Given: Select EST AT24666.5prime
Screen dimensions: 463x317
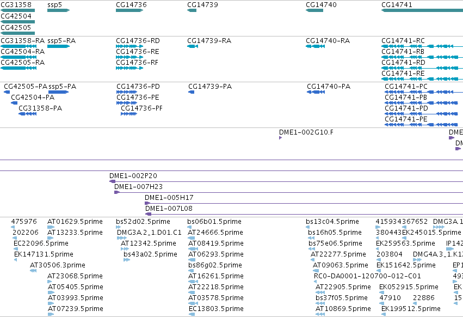Looking at the screenshot, I should [x=192, y=238].
